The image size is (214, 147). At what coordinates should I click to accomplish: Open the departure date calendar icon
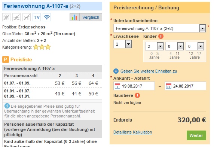(x=169, y=86)
